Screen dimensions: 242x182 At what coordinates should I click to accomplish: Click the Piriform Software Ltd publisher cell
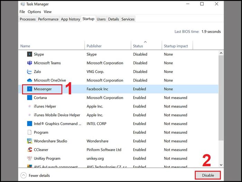[104, 150]
